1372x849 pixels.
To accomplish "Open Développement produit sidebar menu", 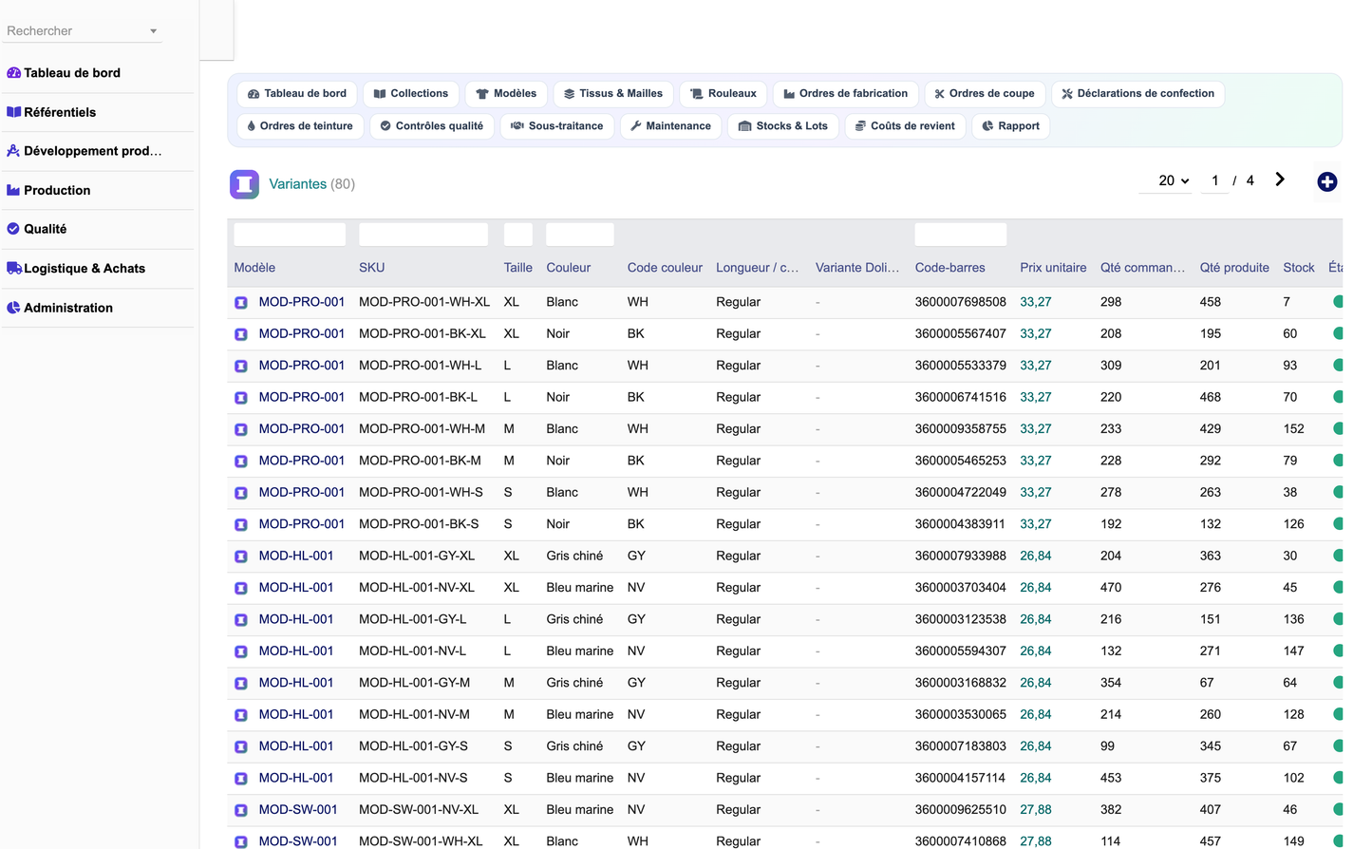I will [x=85, y=151].
